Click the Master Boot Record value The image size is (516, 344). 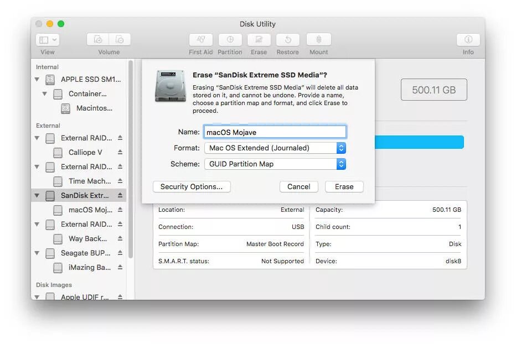coord(275,244)
